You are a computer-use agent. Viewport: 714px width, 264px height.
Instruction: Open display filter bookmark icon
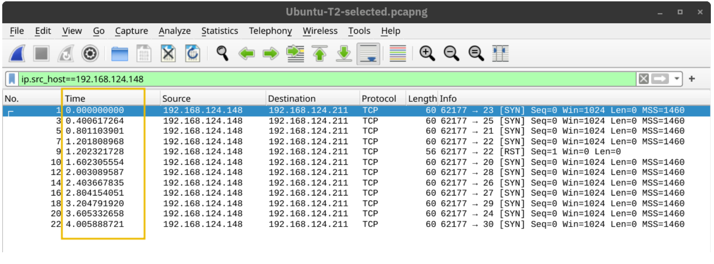point(12,79)
